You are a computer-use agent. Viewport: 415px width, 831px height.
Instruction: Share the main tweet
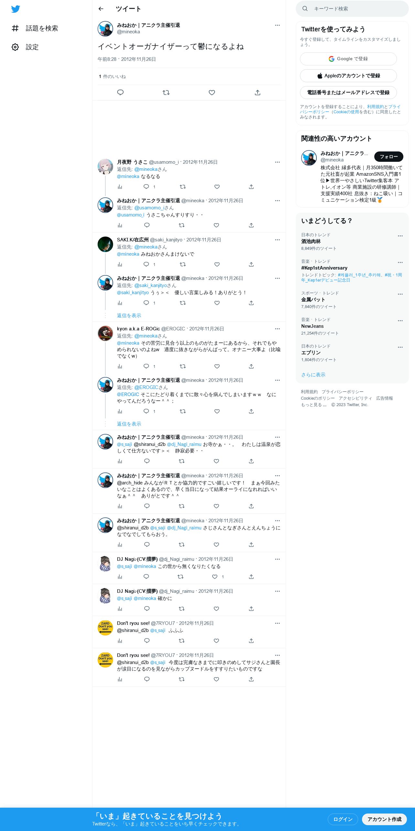pyautogui.click(x=258, y=93)
